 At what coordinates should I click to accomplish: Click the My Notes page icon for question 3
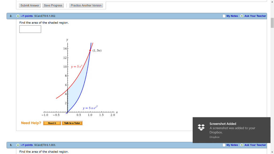224,145
